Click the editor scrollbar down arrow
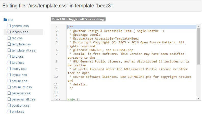204x115 pixels. (199, 98)
